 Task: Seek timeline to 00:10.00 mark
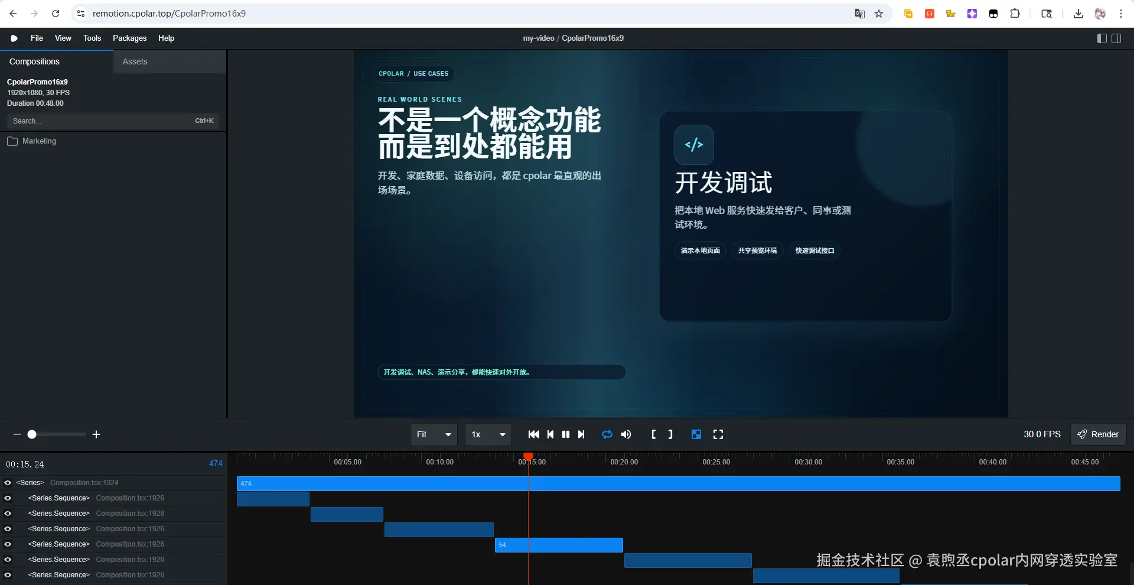tap(440, 462)
